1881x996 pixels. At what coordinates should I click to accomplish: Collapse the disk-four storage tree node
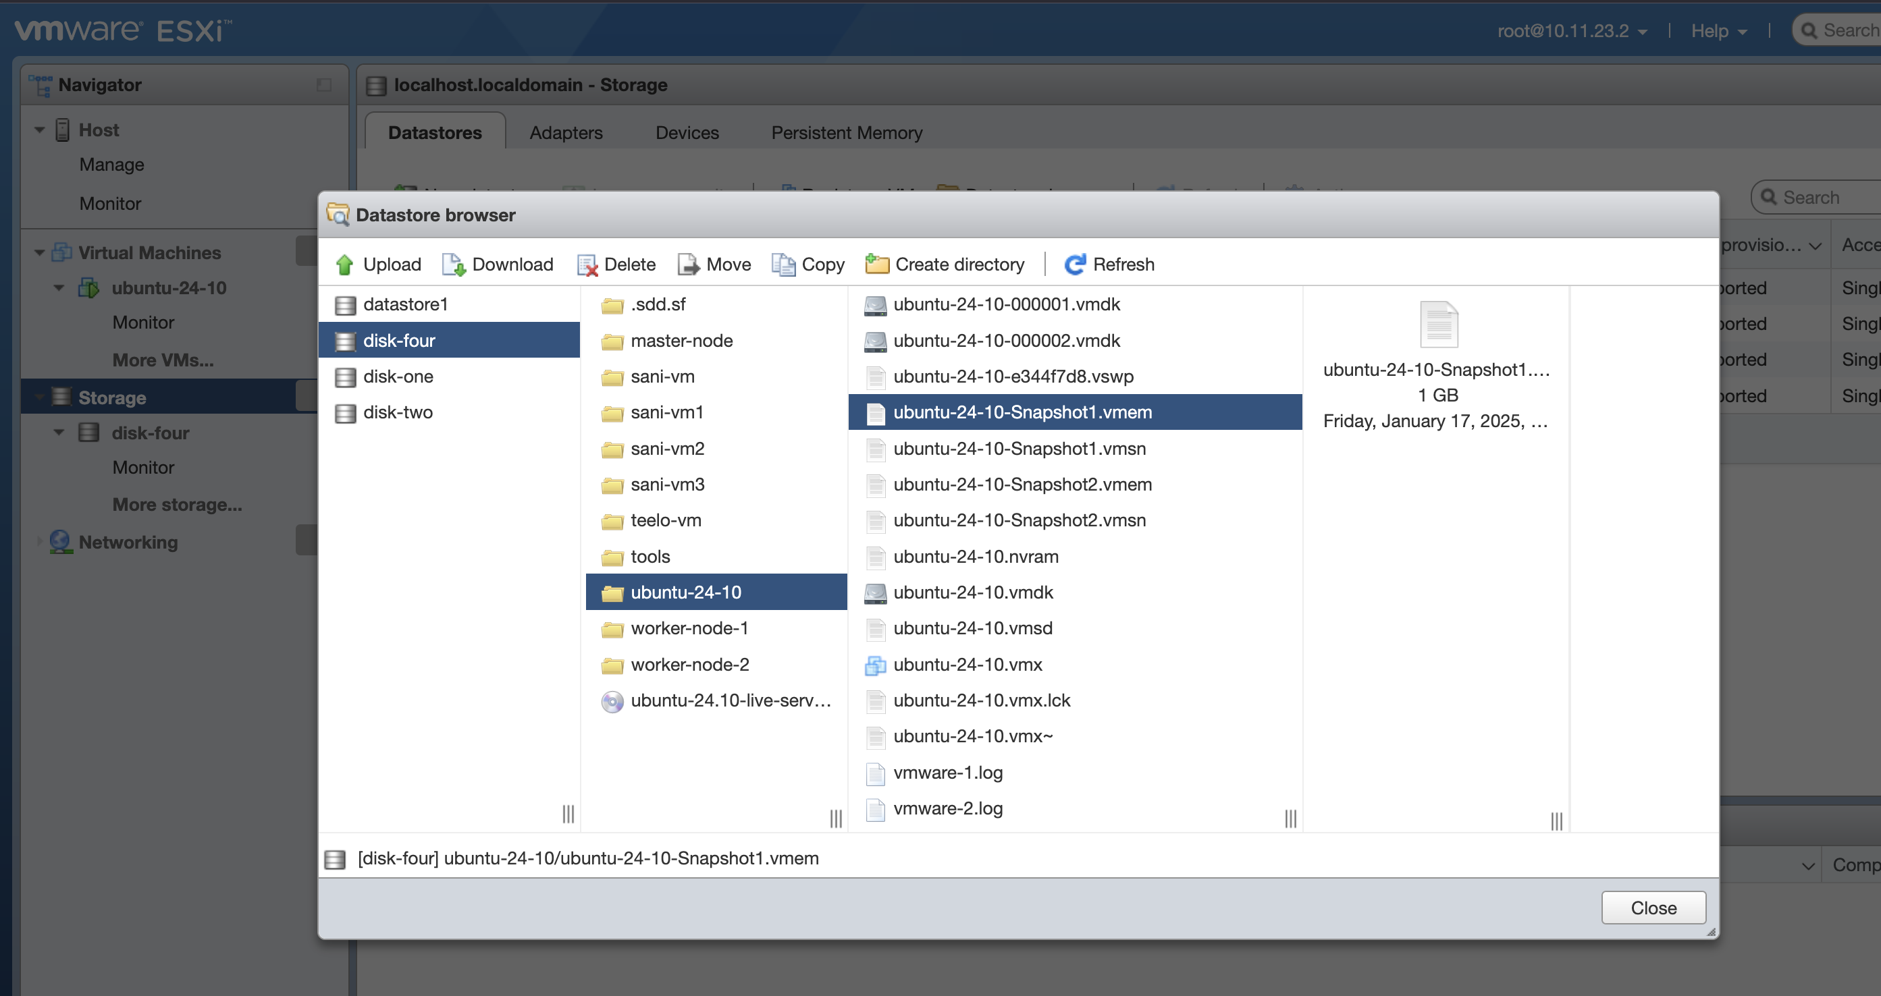pyautogui.click(x=59, y=433)
